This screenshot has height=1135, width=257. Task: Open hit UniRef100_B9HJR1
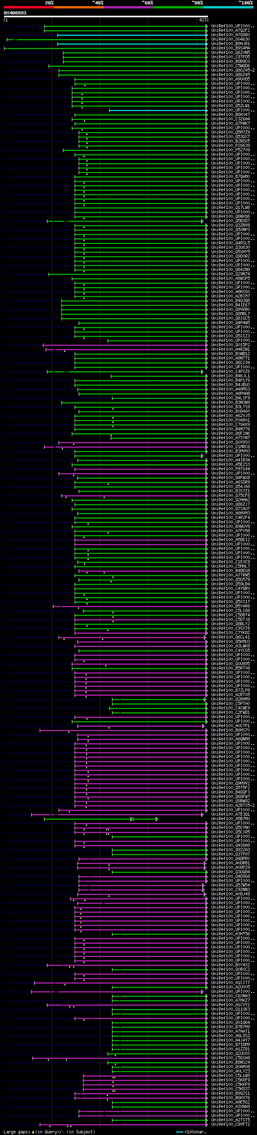230,43
